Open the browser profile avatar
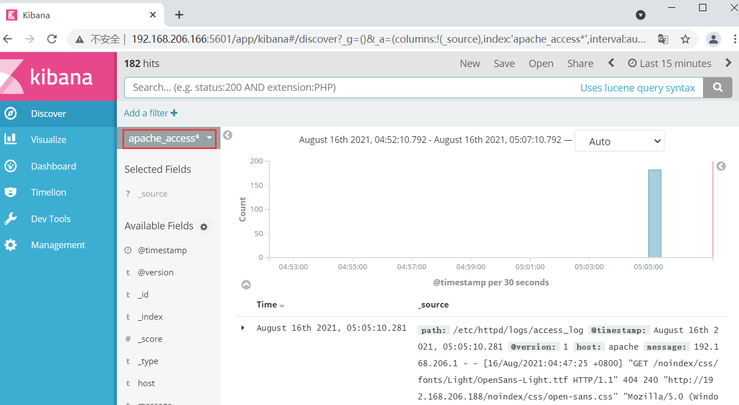This screenshot has height=405, width=739. [x=714, y=39]
